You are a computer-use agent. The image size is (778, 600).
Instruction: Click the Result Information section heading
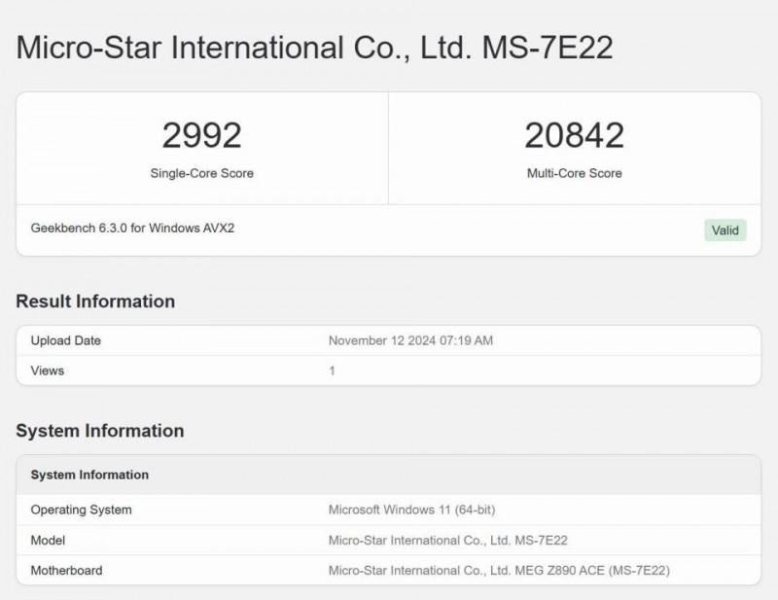pyautogui.click(x=95, y=301)
